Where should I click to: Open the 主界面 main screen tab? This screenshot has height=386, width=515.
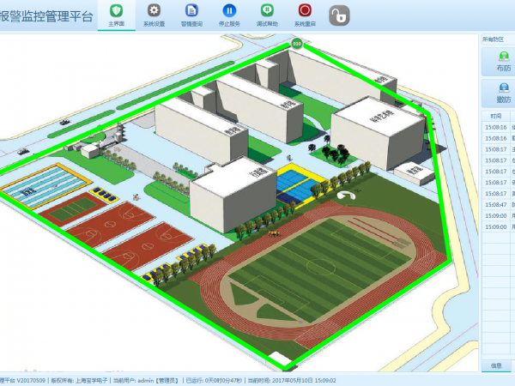coord(117,15)
